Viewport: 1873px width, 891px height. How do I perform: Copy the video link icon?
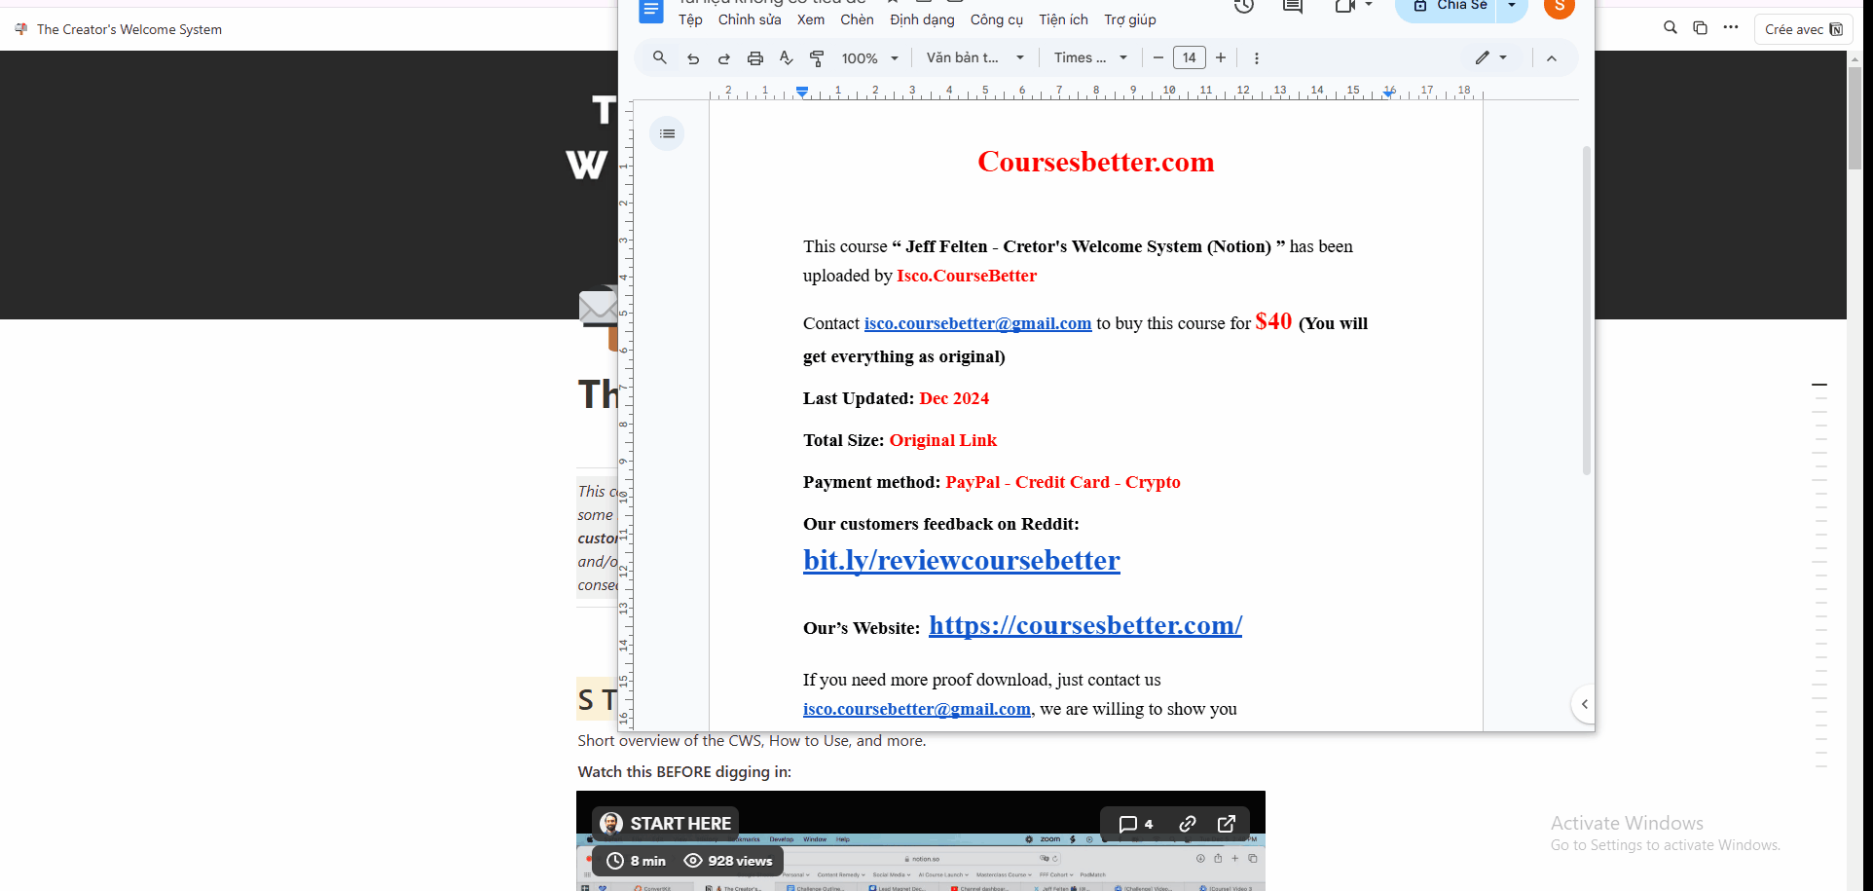point(1187,824)
